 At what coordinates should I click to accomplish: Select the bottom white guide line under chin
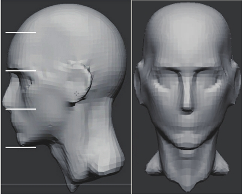(x=21, y=147)
